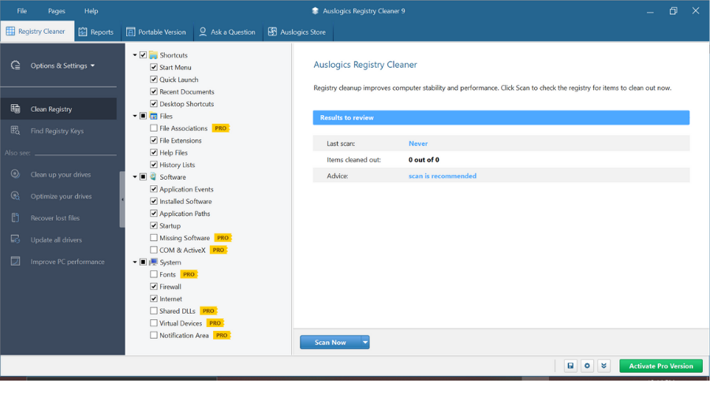The width and height of the screenshot is (710, 394).
Task: Check the Shared DLLs checkbox
Action: 154,310
